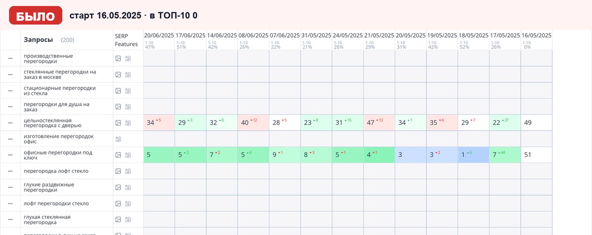This screenshot has height=235, width=592.
Task: Click image-pack icon for «глухая стеклянная перегородка»
Action: [x=127, y=220]
